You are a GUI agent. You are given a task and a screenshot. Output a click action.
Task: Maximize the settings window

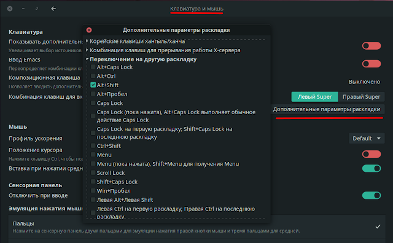(x=37, y=9)
